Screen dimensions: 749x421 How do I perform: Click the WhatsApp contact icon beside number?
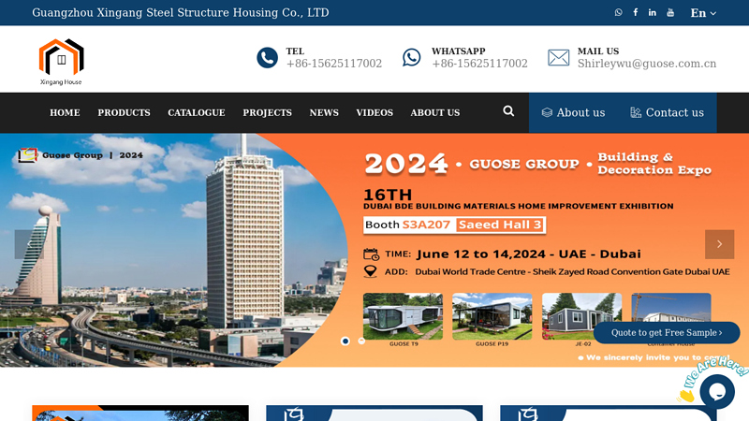[x=411, y=57]
